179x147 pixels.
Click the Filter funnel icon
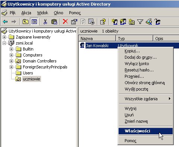tap(140, 22)
